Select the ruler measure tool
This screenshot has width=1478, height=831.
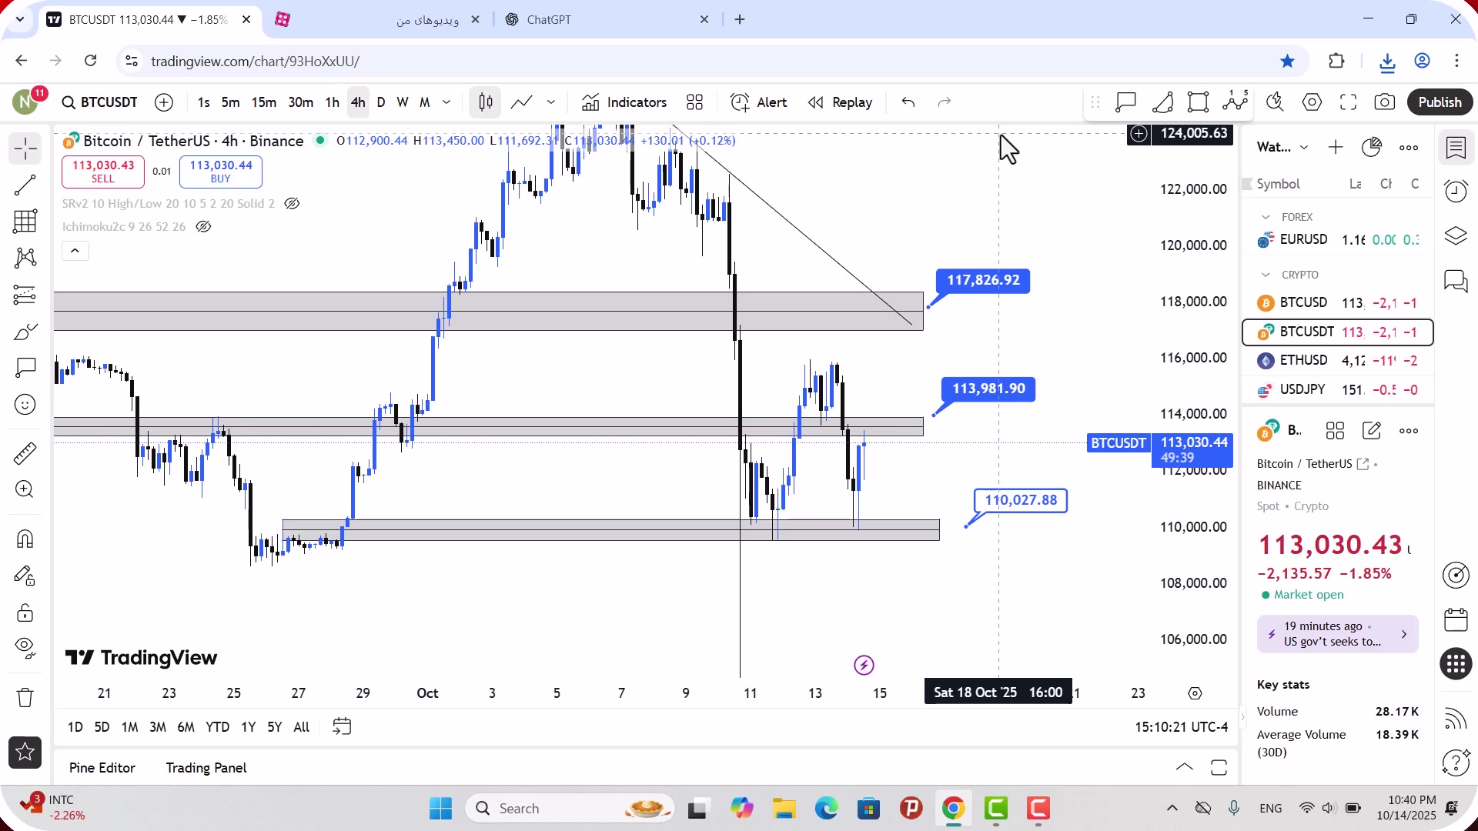click(x=25, y=453)
